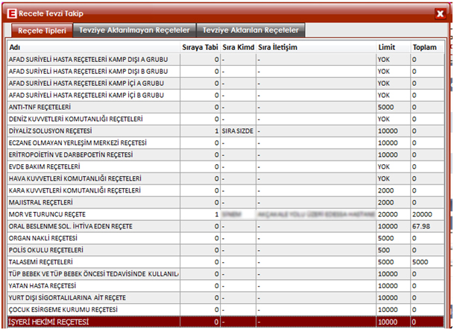Click the 67.98 Toplam value
Viewport: 454px width, 330px height.
click(x=421, y=226)
